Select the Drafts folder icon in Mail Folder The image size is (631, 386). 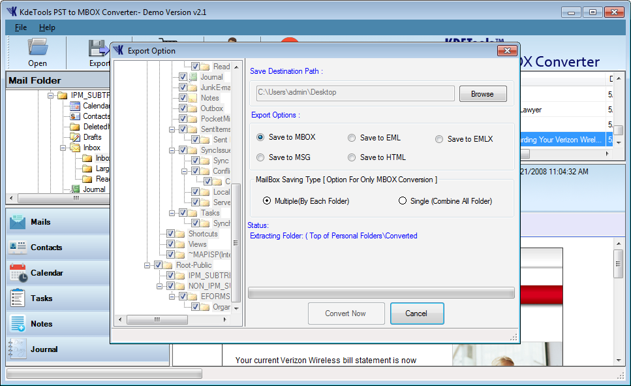(75, 137)
